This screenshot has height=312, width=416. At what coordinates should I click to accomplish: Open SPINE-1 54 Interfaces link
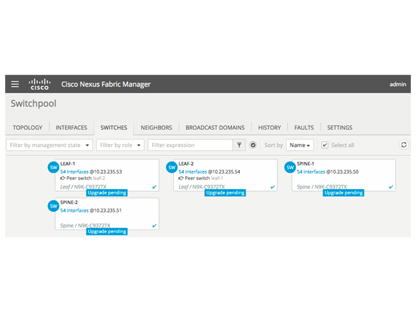(x=311, y=172)
